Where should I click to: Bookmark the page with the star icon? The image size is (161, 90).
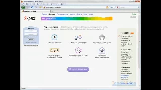pos(109,7)
